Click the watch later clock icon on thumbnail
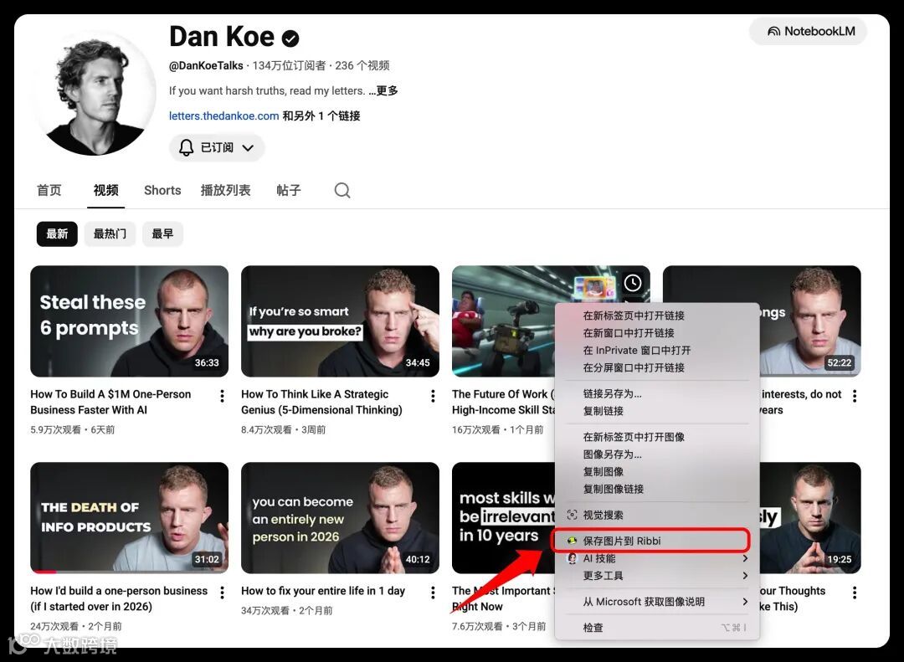The width and height of the screenshot is (904, 662). pyautogui.click(x=633, y=283)
